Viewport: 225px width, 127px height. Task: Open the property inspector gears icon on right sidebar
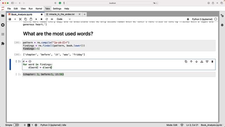[222, 16]
